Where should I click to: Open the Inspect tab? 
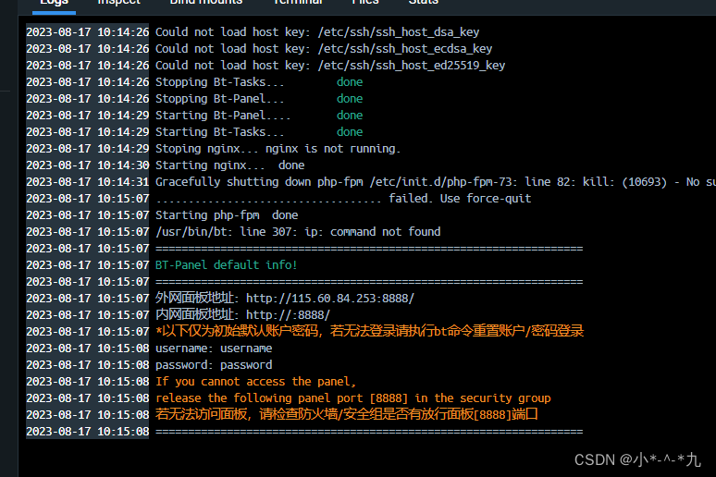tap(119, 3)
